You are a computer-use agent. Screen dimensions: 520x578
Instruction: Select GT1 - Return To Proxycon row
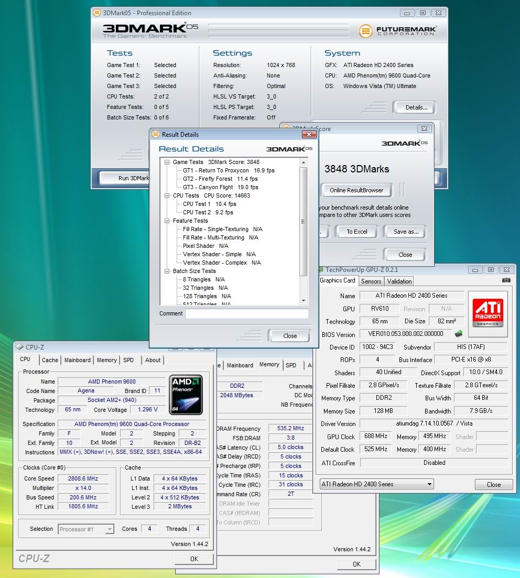(229, 171)
